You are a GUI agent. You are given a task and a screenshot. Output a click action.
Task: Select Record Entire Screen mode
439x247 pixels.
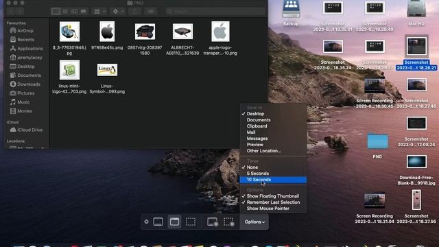(213, 222)
